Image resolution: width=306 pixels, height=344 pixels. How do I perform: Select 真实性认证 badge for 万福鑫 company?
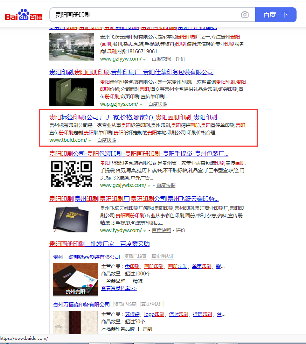pyautogui.click(x=152, y=304)
